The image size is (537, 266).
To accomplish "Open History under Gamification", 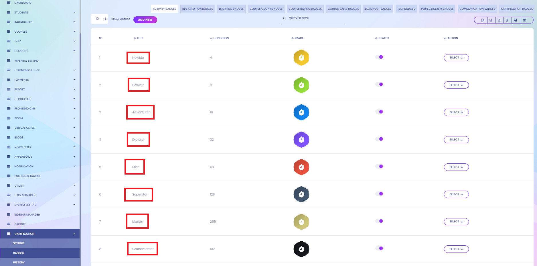I will tap(19, 262).
